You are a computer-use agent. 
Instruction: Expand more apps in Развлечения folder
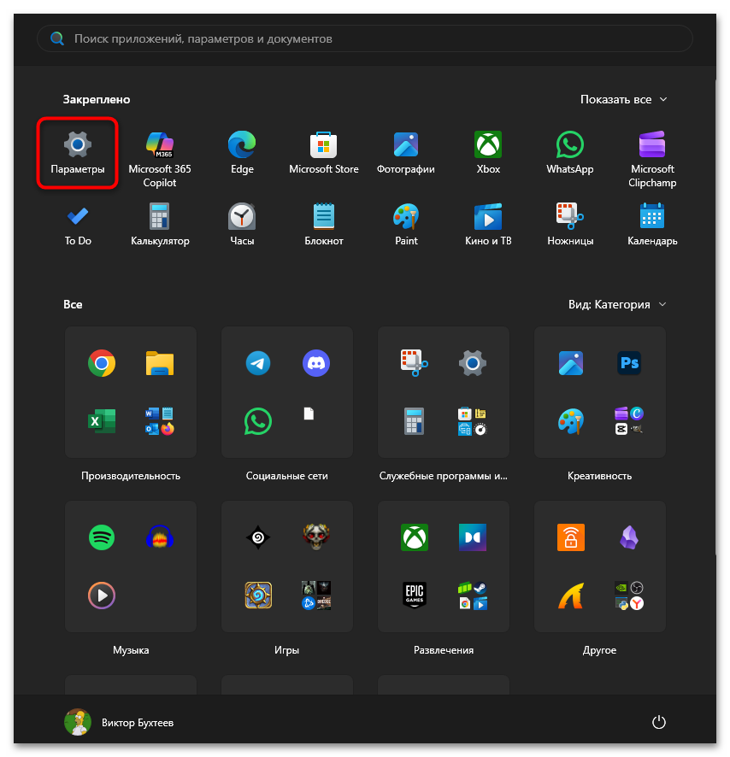coord(473,595)
